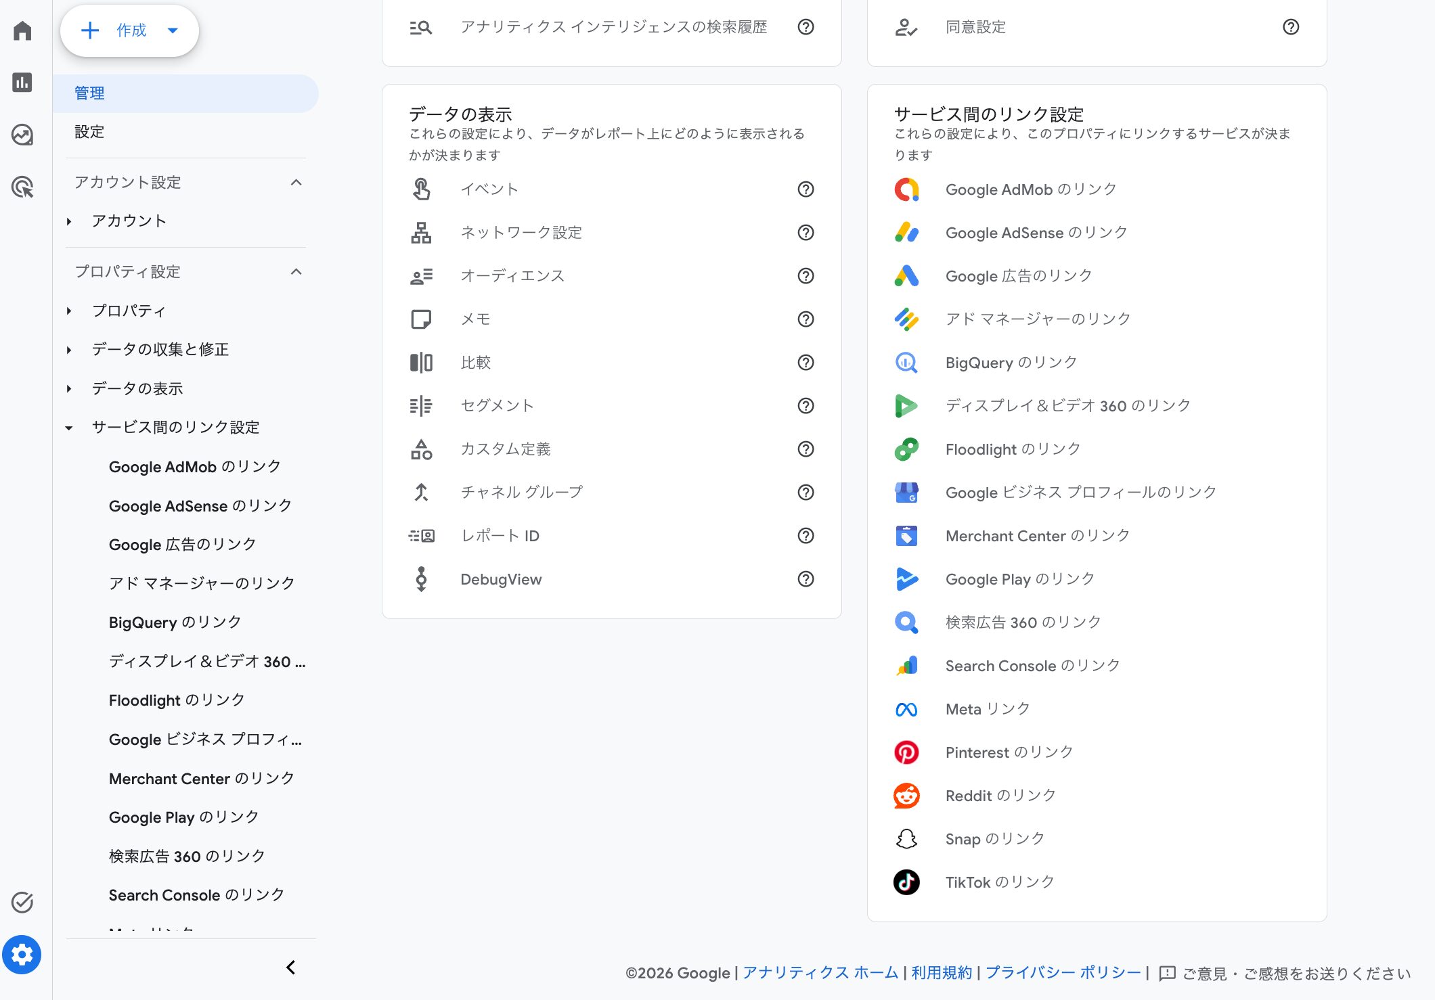This screenshot has height=1000, width=1435.
Task: Click the ディスプレイ＆ビデオ 360 logo icon
Action: (906, 406)
